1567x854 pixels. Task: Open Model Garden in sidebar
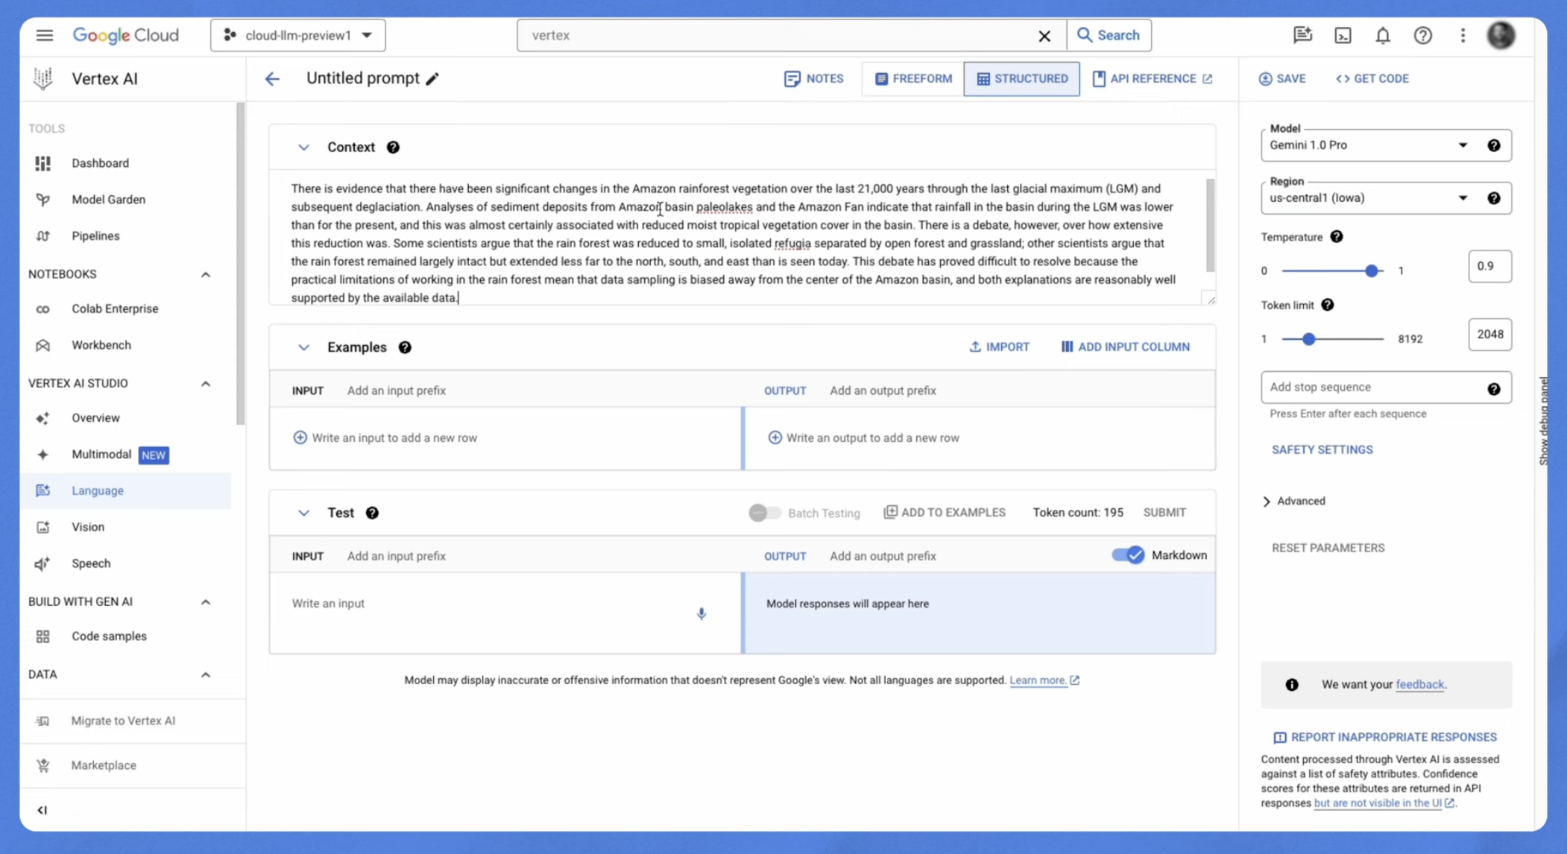click(x=110, y=199)
